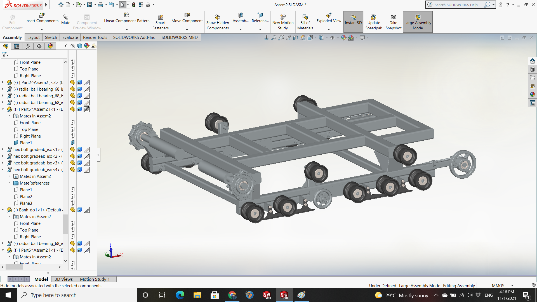The image size is (537, 302).
Task: Open the Appearances color wheel in task pane
Action: tap(532, 95)
